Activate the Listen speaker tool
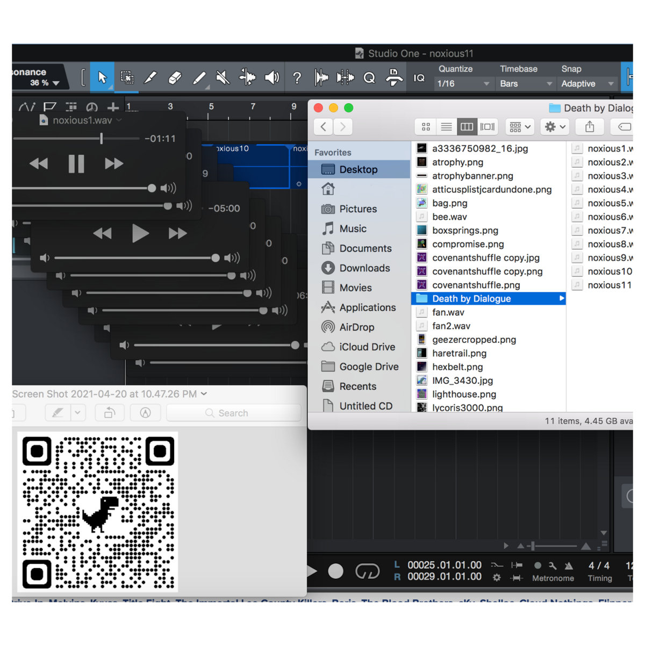 [272, 78]
